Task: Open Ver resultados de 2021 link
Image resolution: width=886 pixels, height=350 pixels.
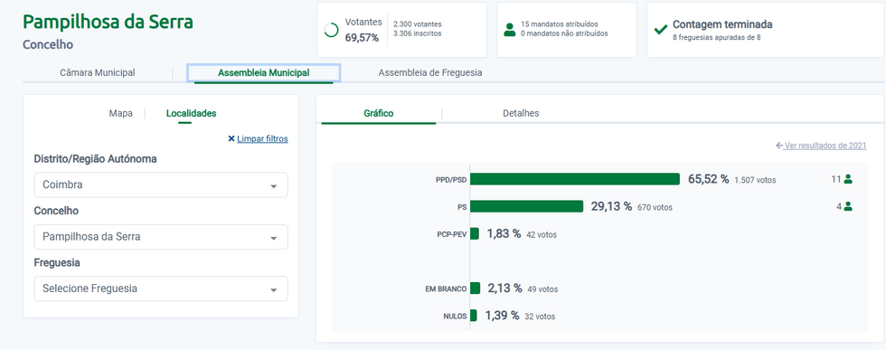Action: pyautogui.click(x=825, y=146)
